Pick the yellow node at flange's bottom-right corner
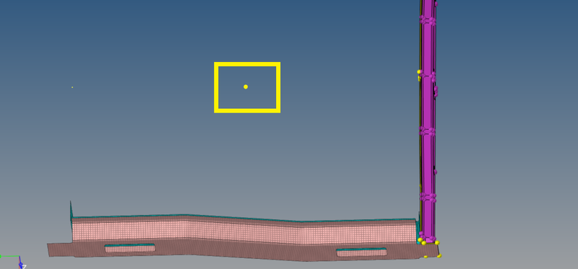 tap(439, 255)
